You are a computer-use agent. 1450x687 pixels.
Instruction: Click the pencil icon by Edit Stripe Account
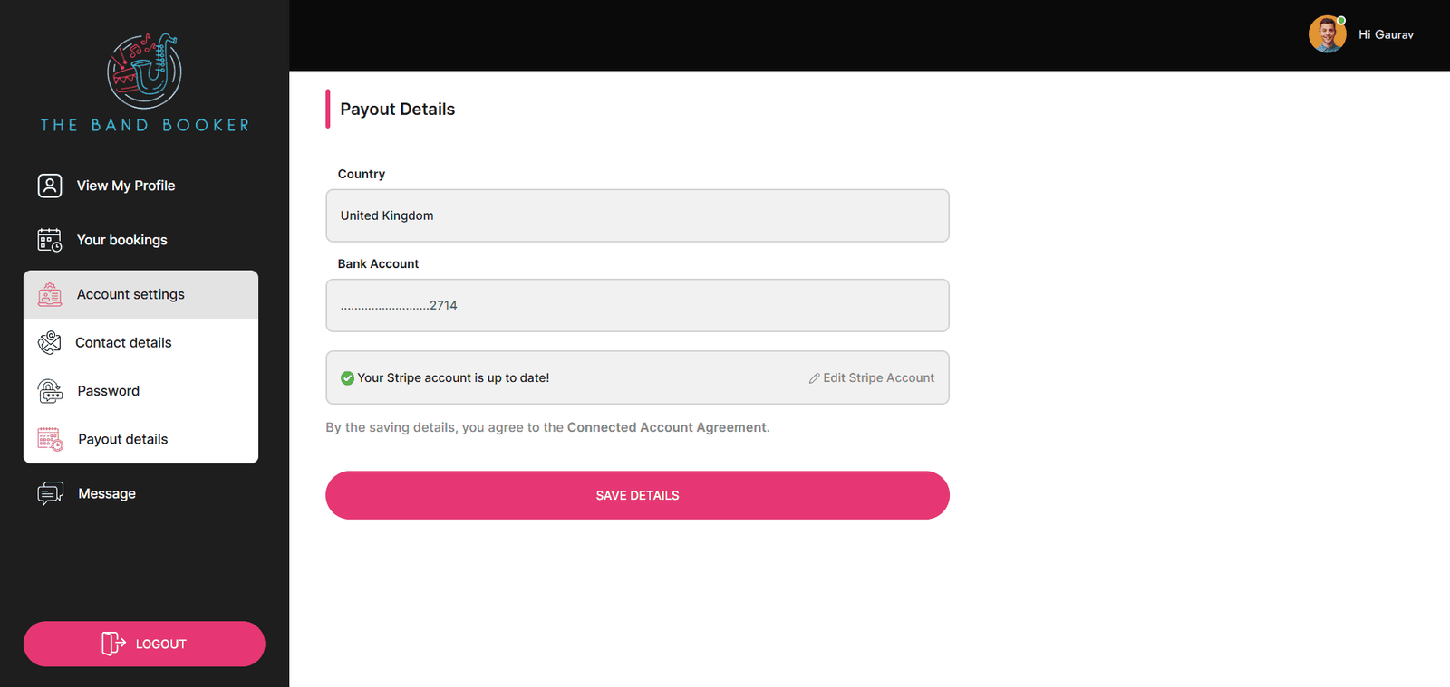coord(814,378)
